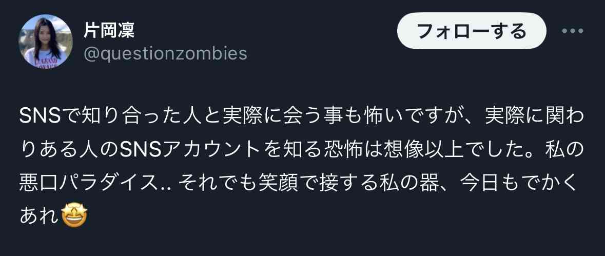Open the three-dot more options menu
Screen dimensions: 605x256
click(573, 31)
